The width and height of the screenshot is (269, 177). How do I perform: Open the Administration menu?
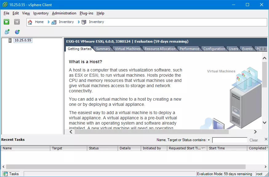(64, 13)
